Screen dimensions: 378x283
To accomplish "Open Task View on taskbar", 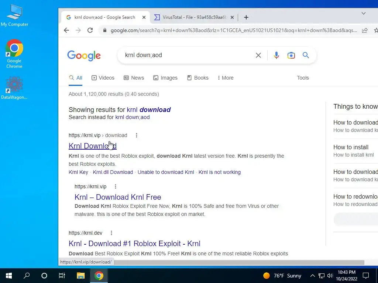I will (62, 276).
